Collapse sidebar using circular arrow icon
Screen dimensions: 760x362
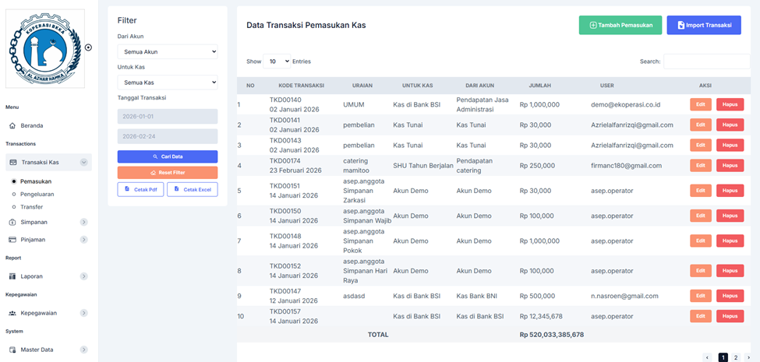point(88,47)
